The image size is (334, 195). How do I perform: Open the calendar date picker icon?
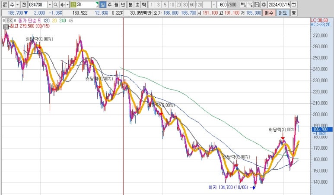click(x=294, y=4)
